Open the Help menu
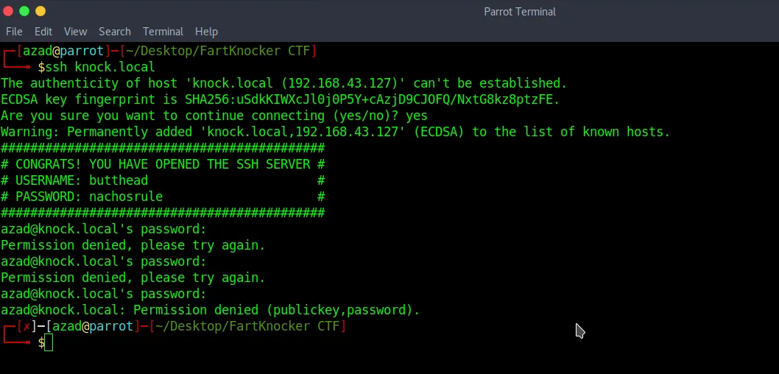 coord(206,32)
